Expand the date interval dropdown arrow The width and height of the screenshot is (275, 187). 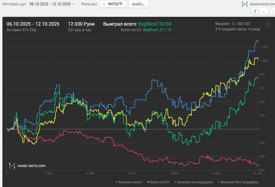click(74, 4)
